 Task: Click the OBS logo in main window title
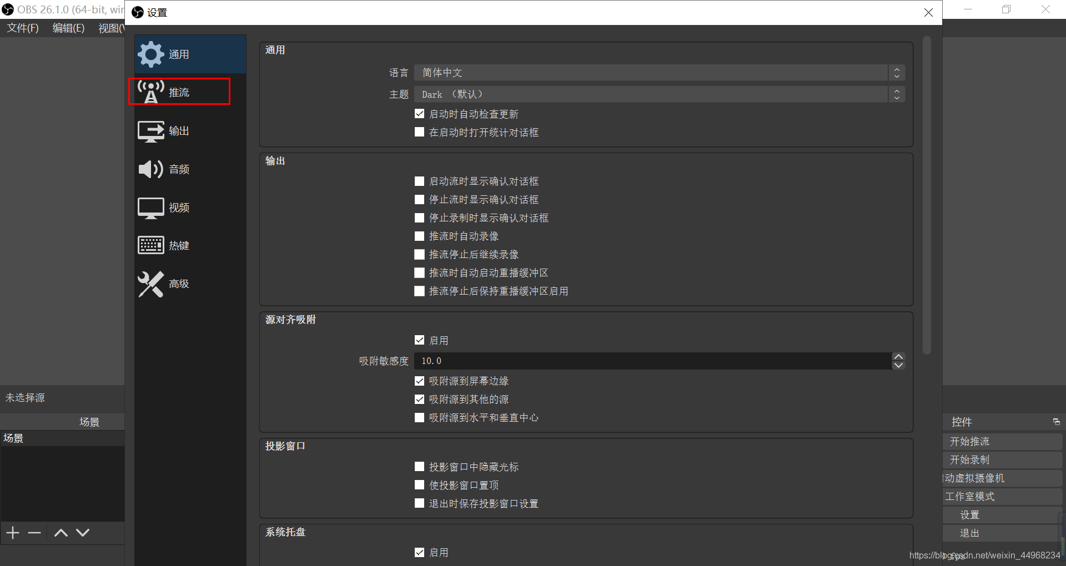pos(8,9)
